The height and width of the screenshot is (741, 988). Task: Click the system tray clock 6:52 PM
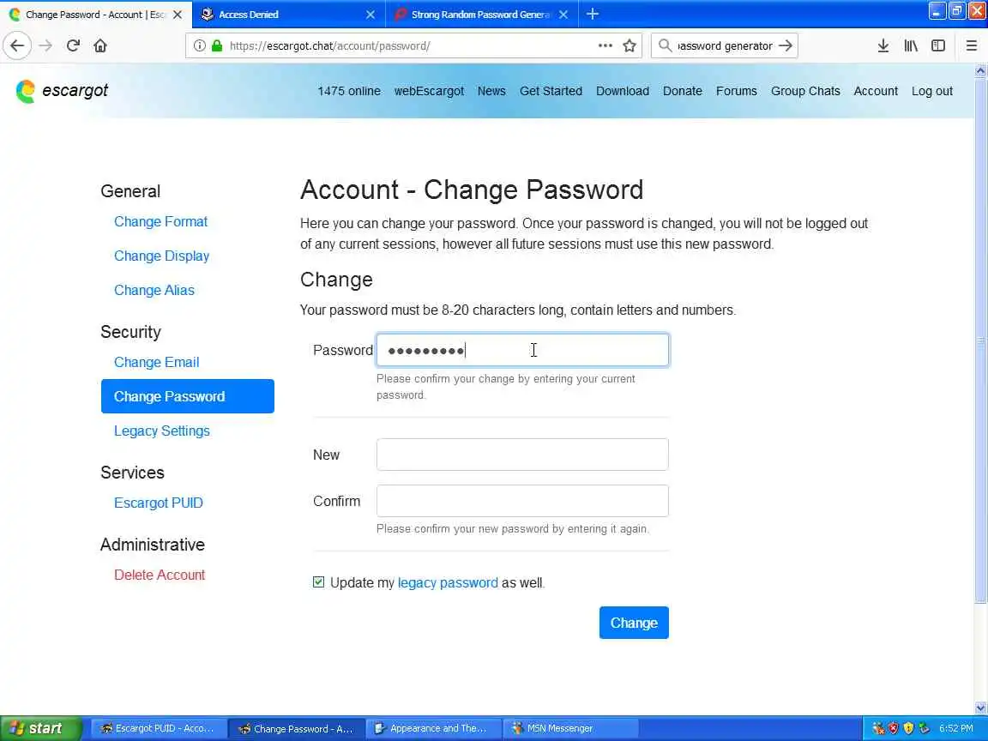pos(956,728)
